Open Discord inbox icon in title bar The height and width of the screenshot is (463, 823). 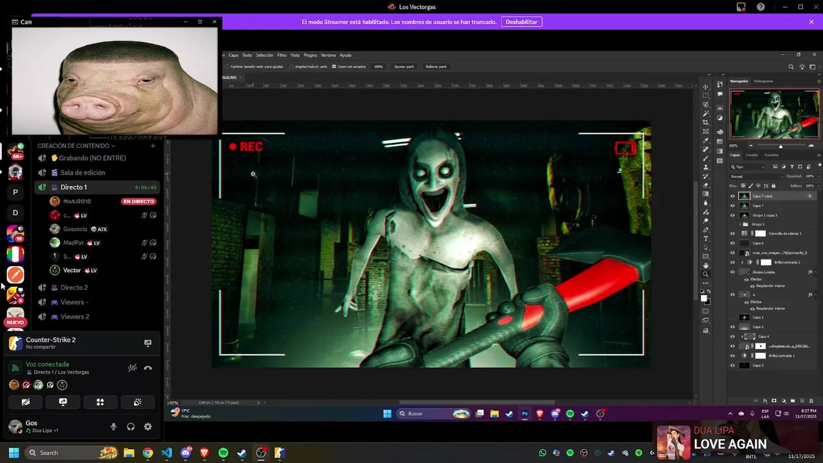(741, 7)
